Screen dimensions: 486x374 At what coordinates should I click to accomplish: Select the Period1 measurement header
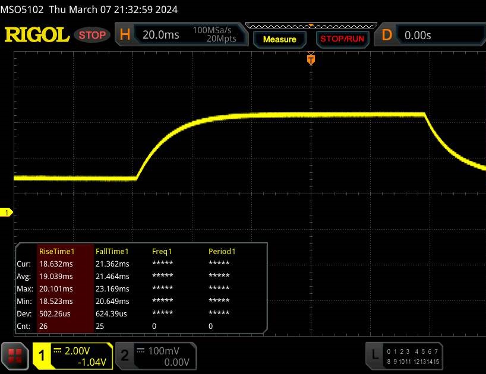[222, 251]
